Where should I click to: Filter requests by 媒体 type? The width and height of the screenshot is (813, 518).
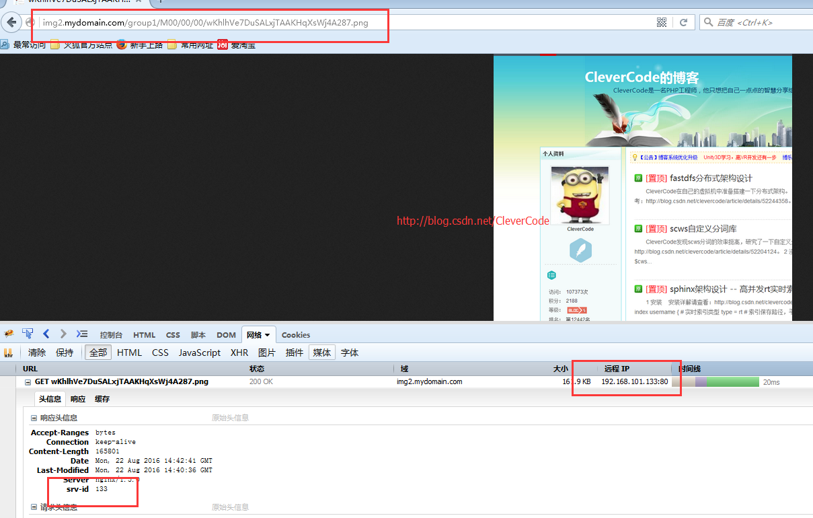click(x=322, y=353)
